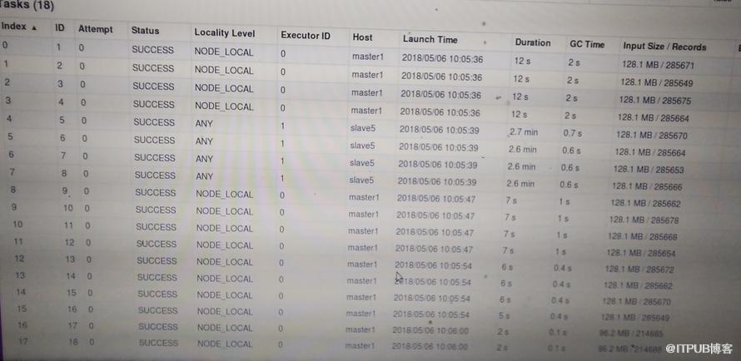
Task: Click input cell 128.1 MB / 285668
Action: [642, 236]
